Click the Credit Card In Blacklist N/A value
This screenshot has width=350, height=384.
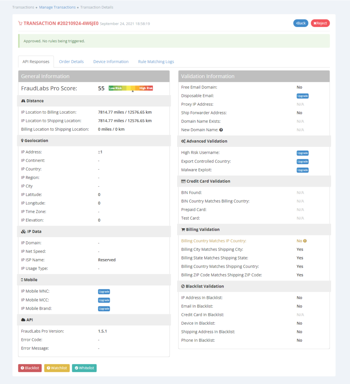click(x=300, y=315)
